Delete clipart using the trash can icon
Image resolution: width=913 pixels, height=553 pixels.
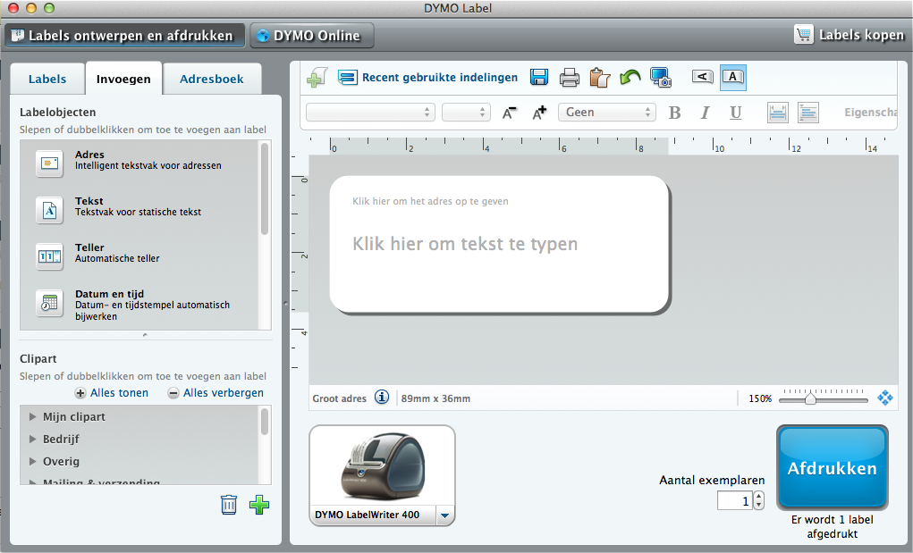[x=229, y=505]
